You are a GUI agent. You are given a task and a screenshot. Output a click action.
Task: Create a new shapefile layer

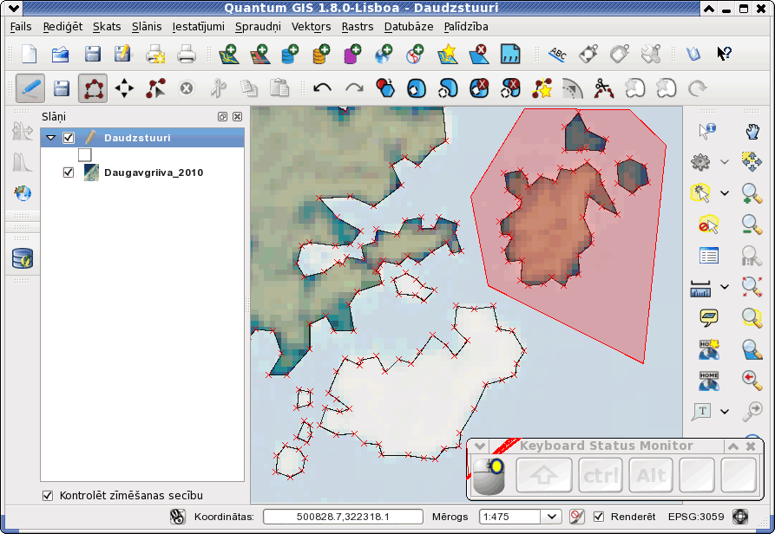click(447, 54)
